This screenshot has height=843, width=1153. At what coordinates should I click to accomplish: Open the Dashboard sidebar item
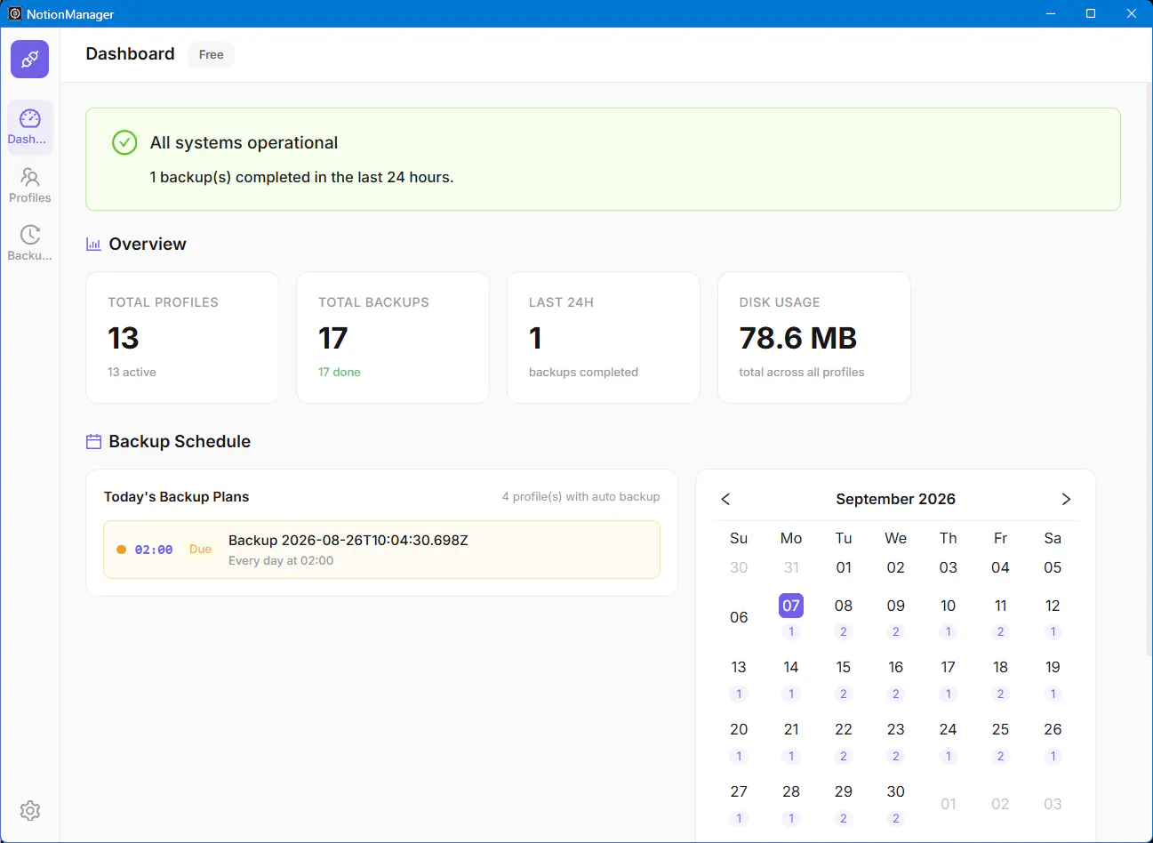pos(30,127)
